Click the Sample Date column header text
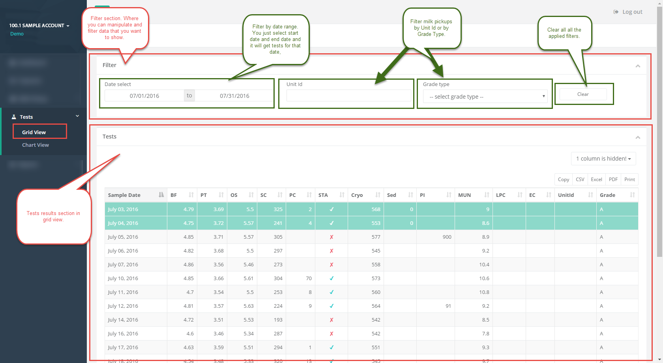The image size is (663, 363). click(x=124, y=195)
